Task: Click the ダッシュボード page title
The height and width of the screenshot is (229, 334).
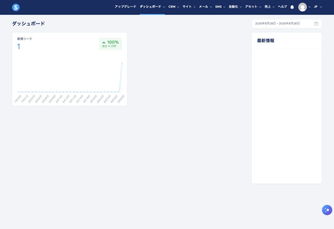Action: click(x=28, y=24)
